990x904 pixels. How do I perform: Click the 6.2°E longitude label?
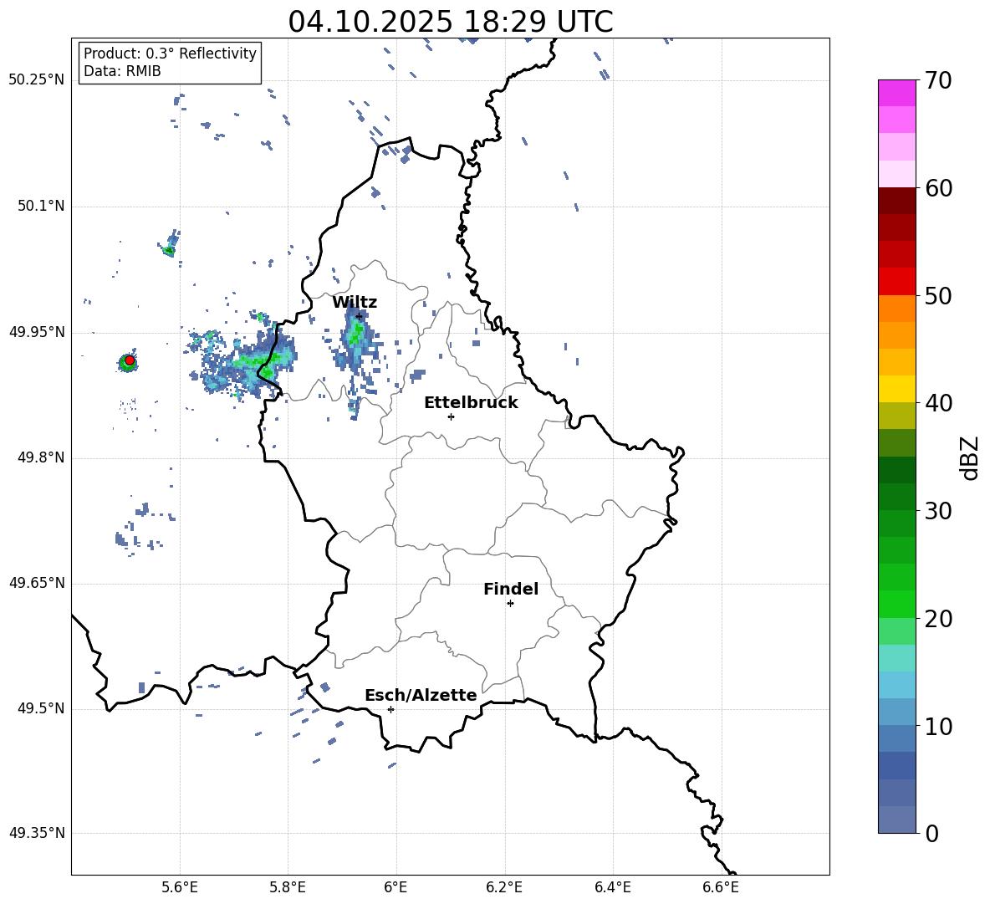coord(504,887)
